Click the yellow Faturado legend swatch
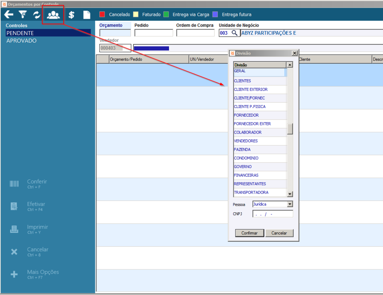Screen dimensions: 383x295 point(136,15)
